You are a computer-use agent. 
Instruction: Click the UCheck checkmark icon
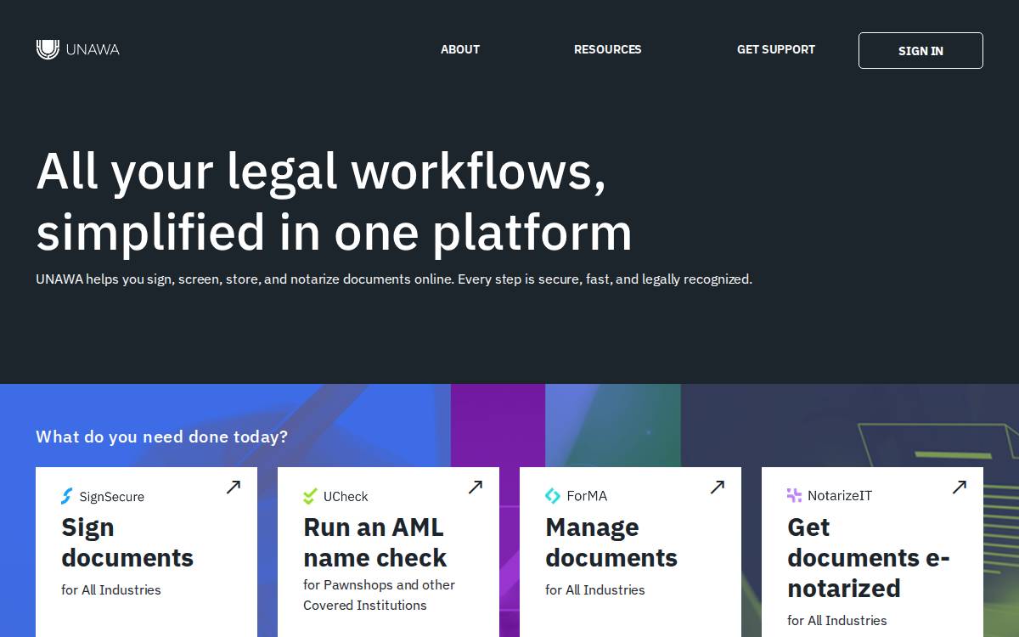[x=310, y=496]
